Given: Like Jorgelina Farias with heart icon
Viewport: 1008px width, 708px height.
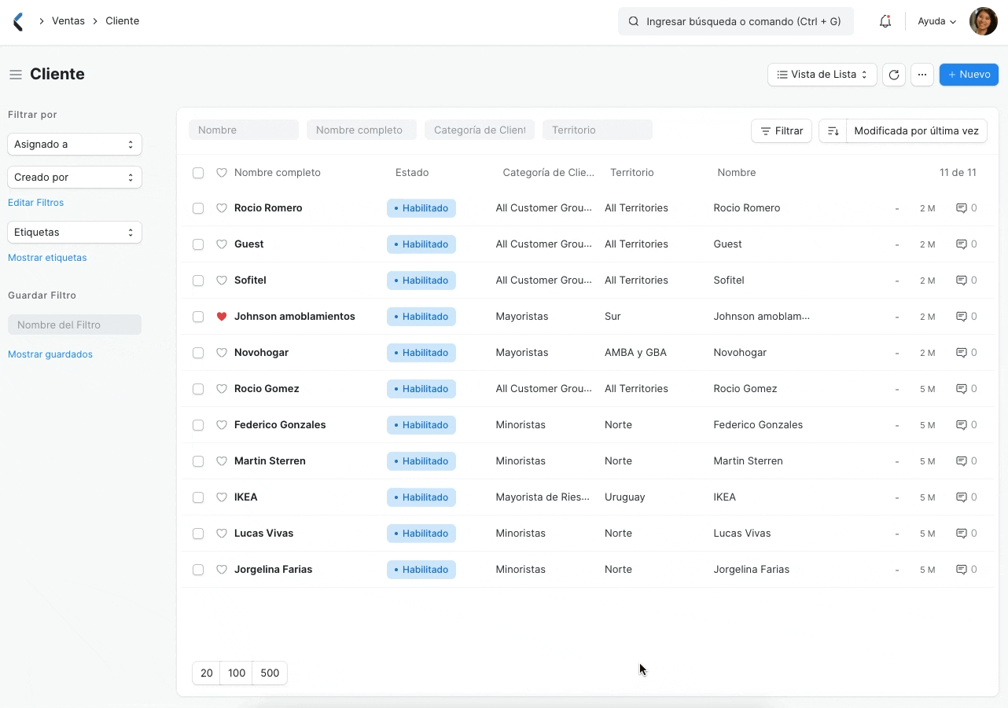Looking at the screenshot, I should click(x=222, y=570).
